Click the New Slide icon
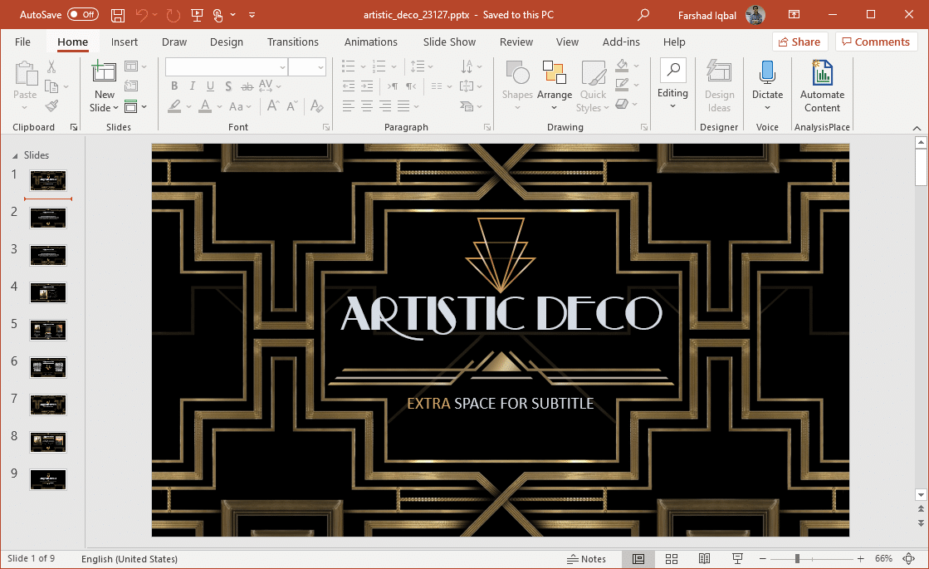The width and height of the screenshot is (929, 569). coord(105,74)
